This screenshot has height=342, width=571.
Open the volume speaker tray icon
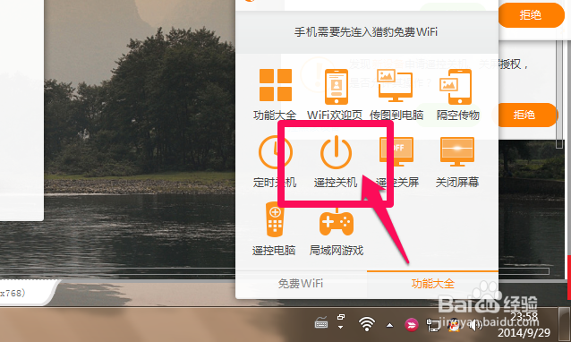475,325
